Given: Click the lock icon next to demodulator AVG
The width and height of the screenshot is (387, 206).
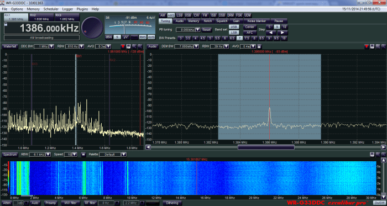Looking at the screenshot, I should pyautogui.click(x=259, y=46).
